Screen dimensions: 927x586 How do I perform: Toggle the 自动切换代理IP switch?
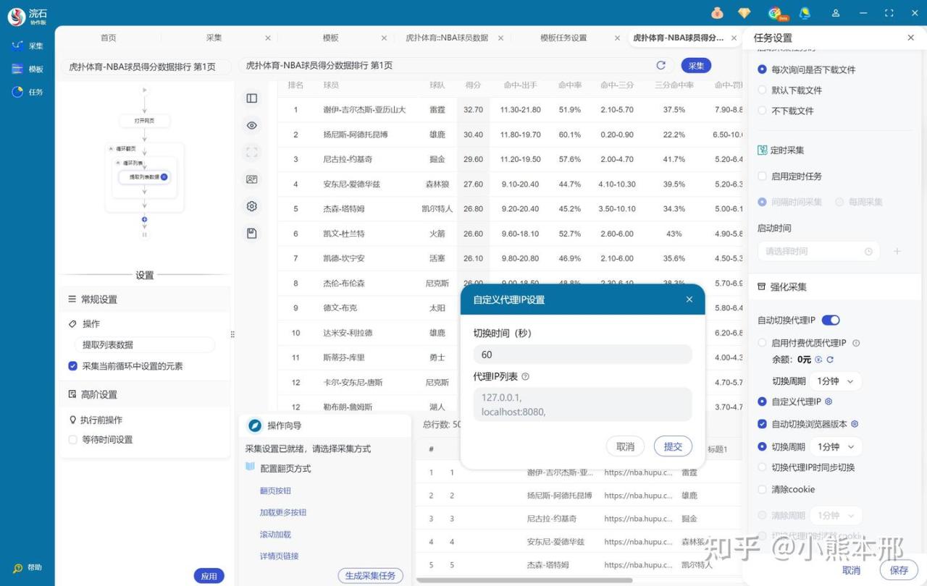pos(831,320)
